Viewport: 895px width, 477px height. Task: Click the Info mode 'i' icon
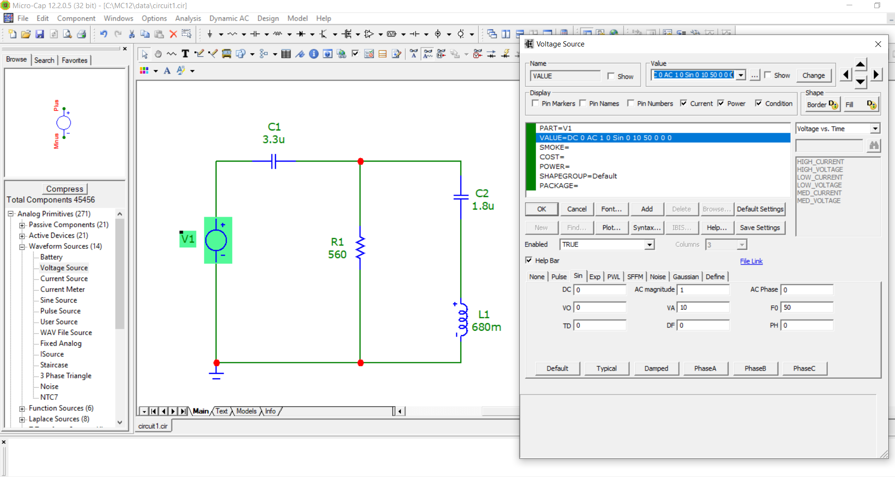click(314, 54)
